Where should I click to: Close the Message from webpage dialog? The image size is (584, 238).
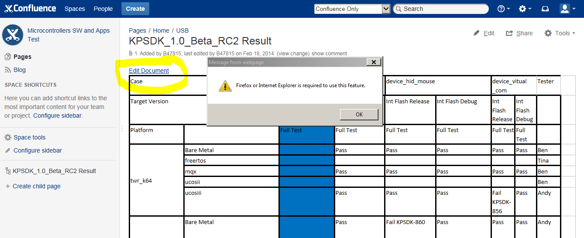tap(373, 62)
